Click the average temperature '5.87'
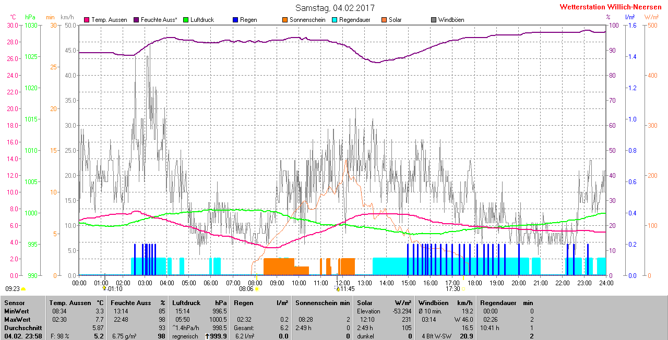668x340 pixels. (98, 327)
